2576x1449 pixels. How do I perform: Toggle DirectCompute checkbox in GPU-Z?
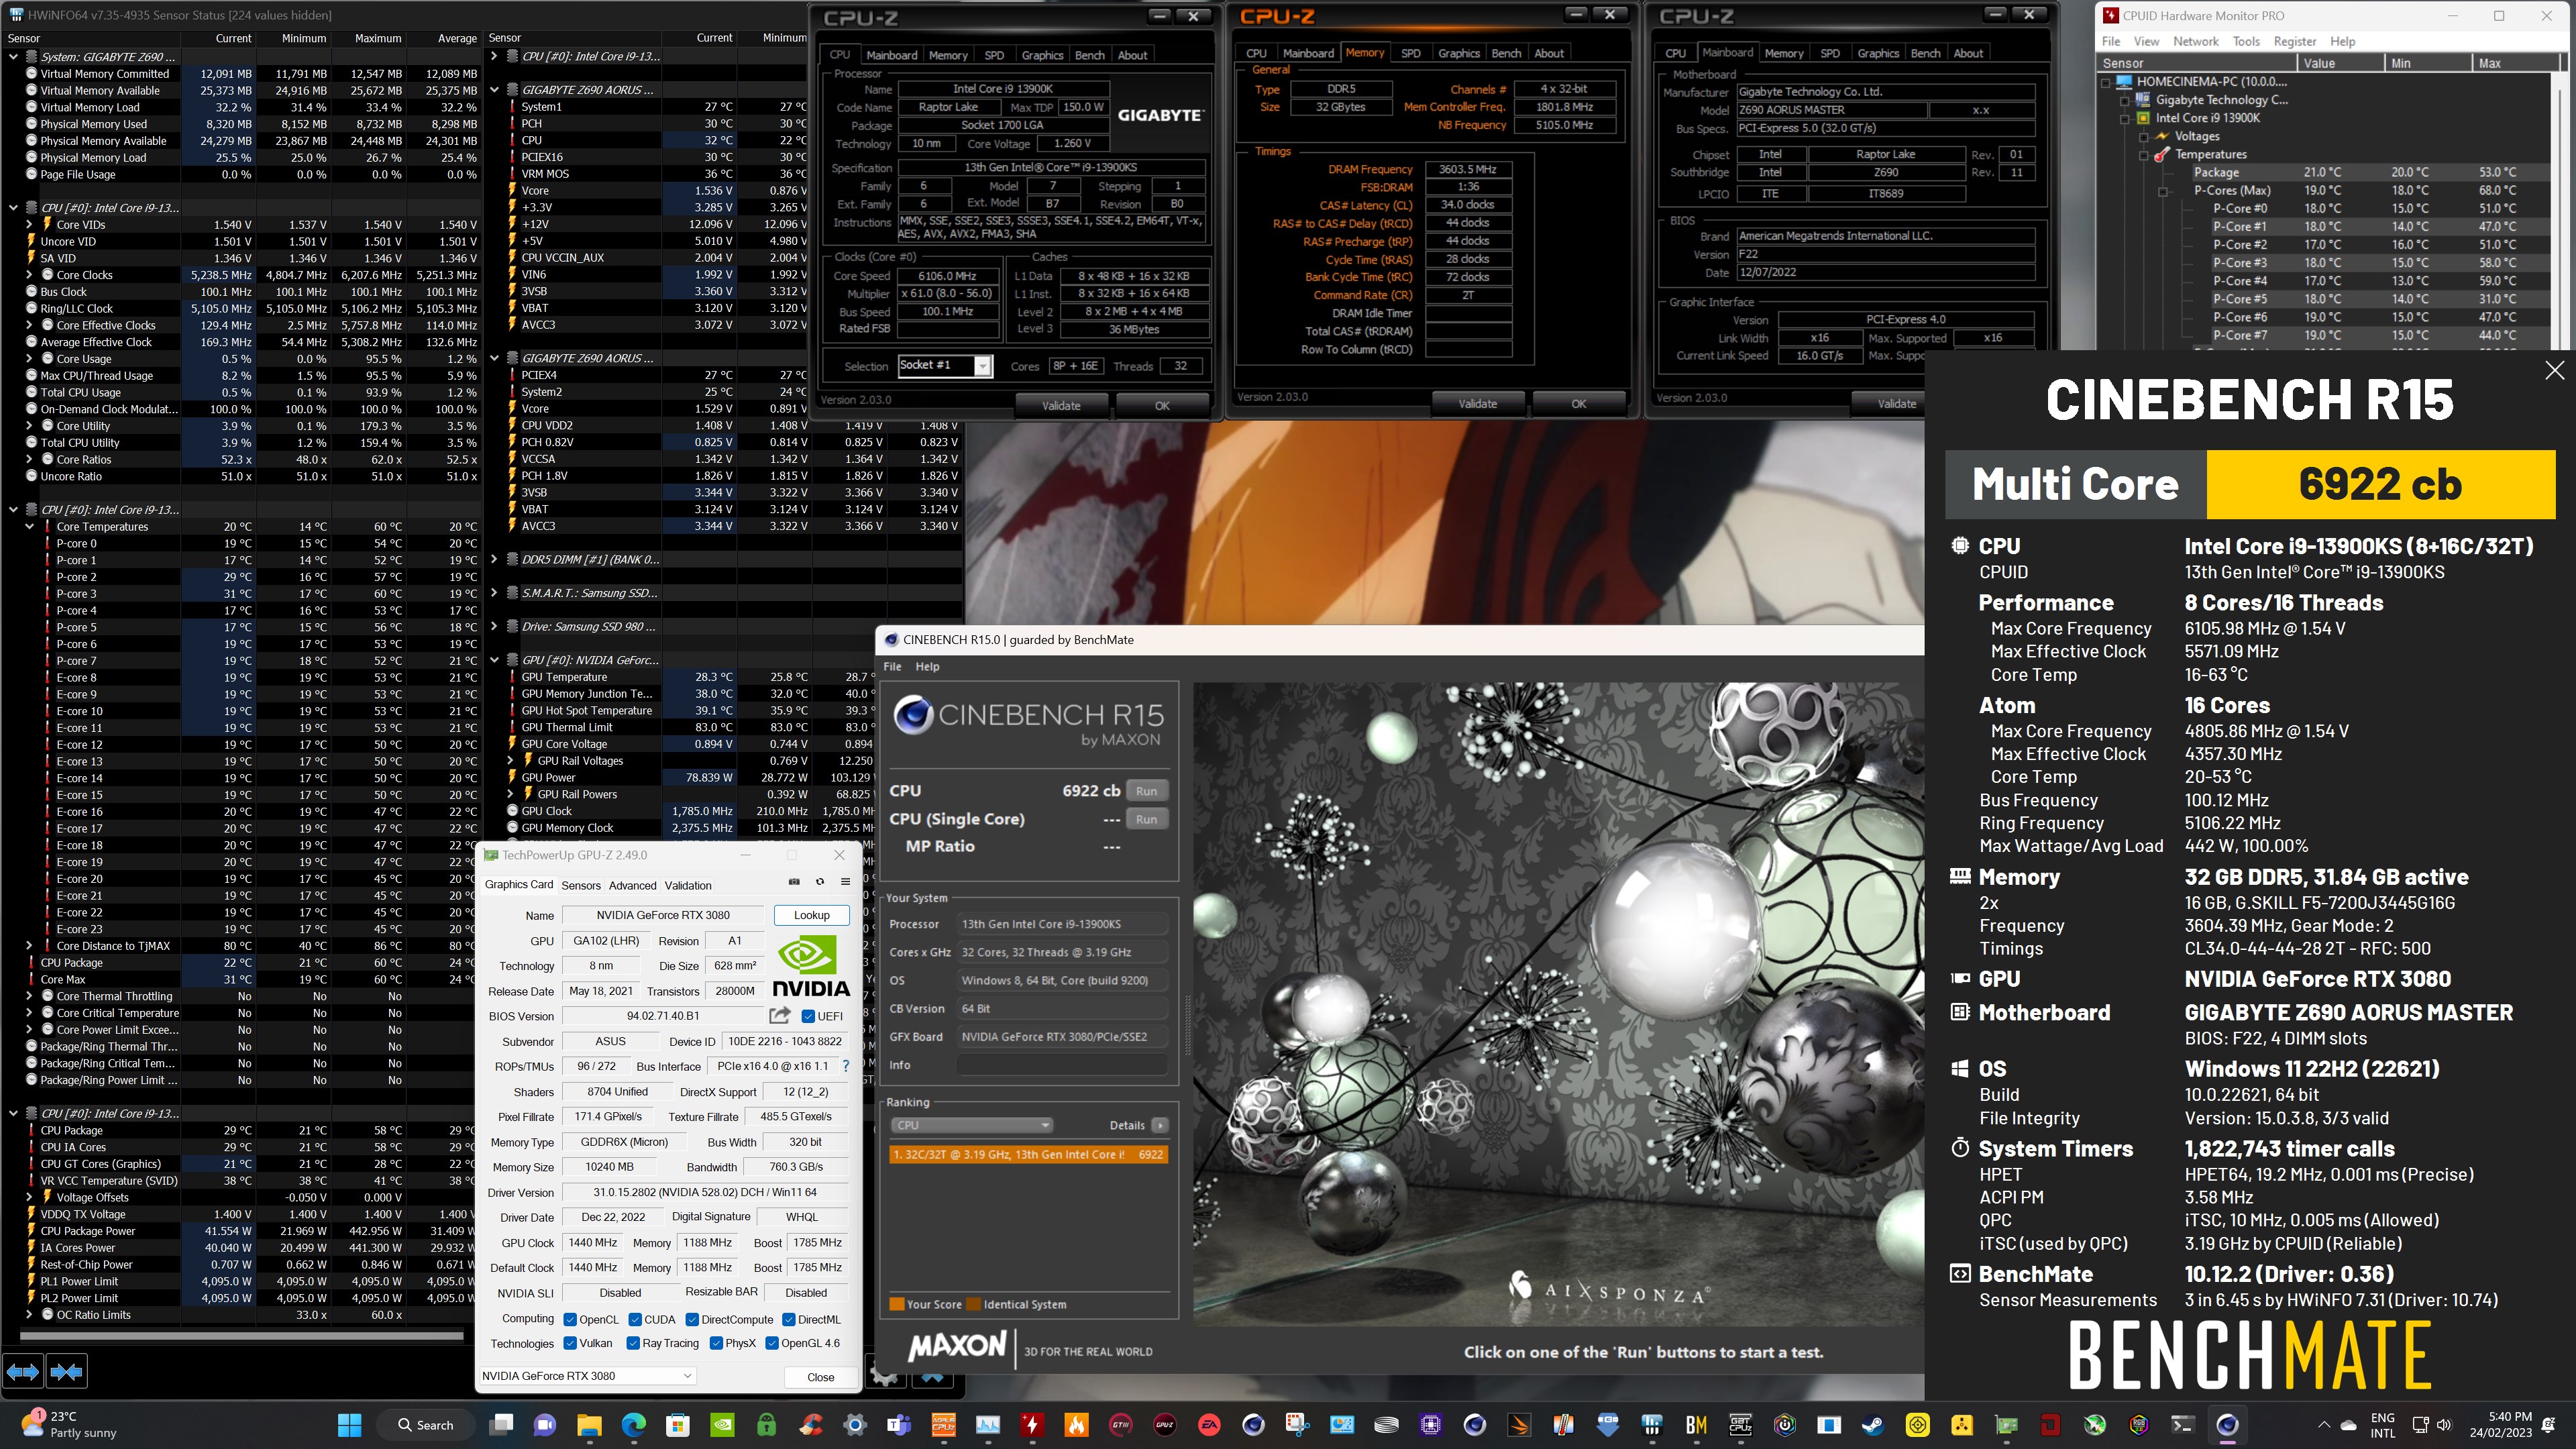point(692,1319)
